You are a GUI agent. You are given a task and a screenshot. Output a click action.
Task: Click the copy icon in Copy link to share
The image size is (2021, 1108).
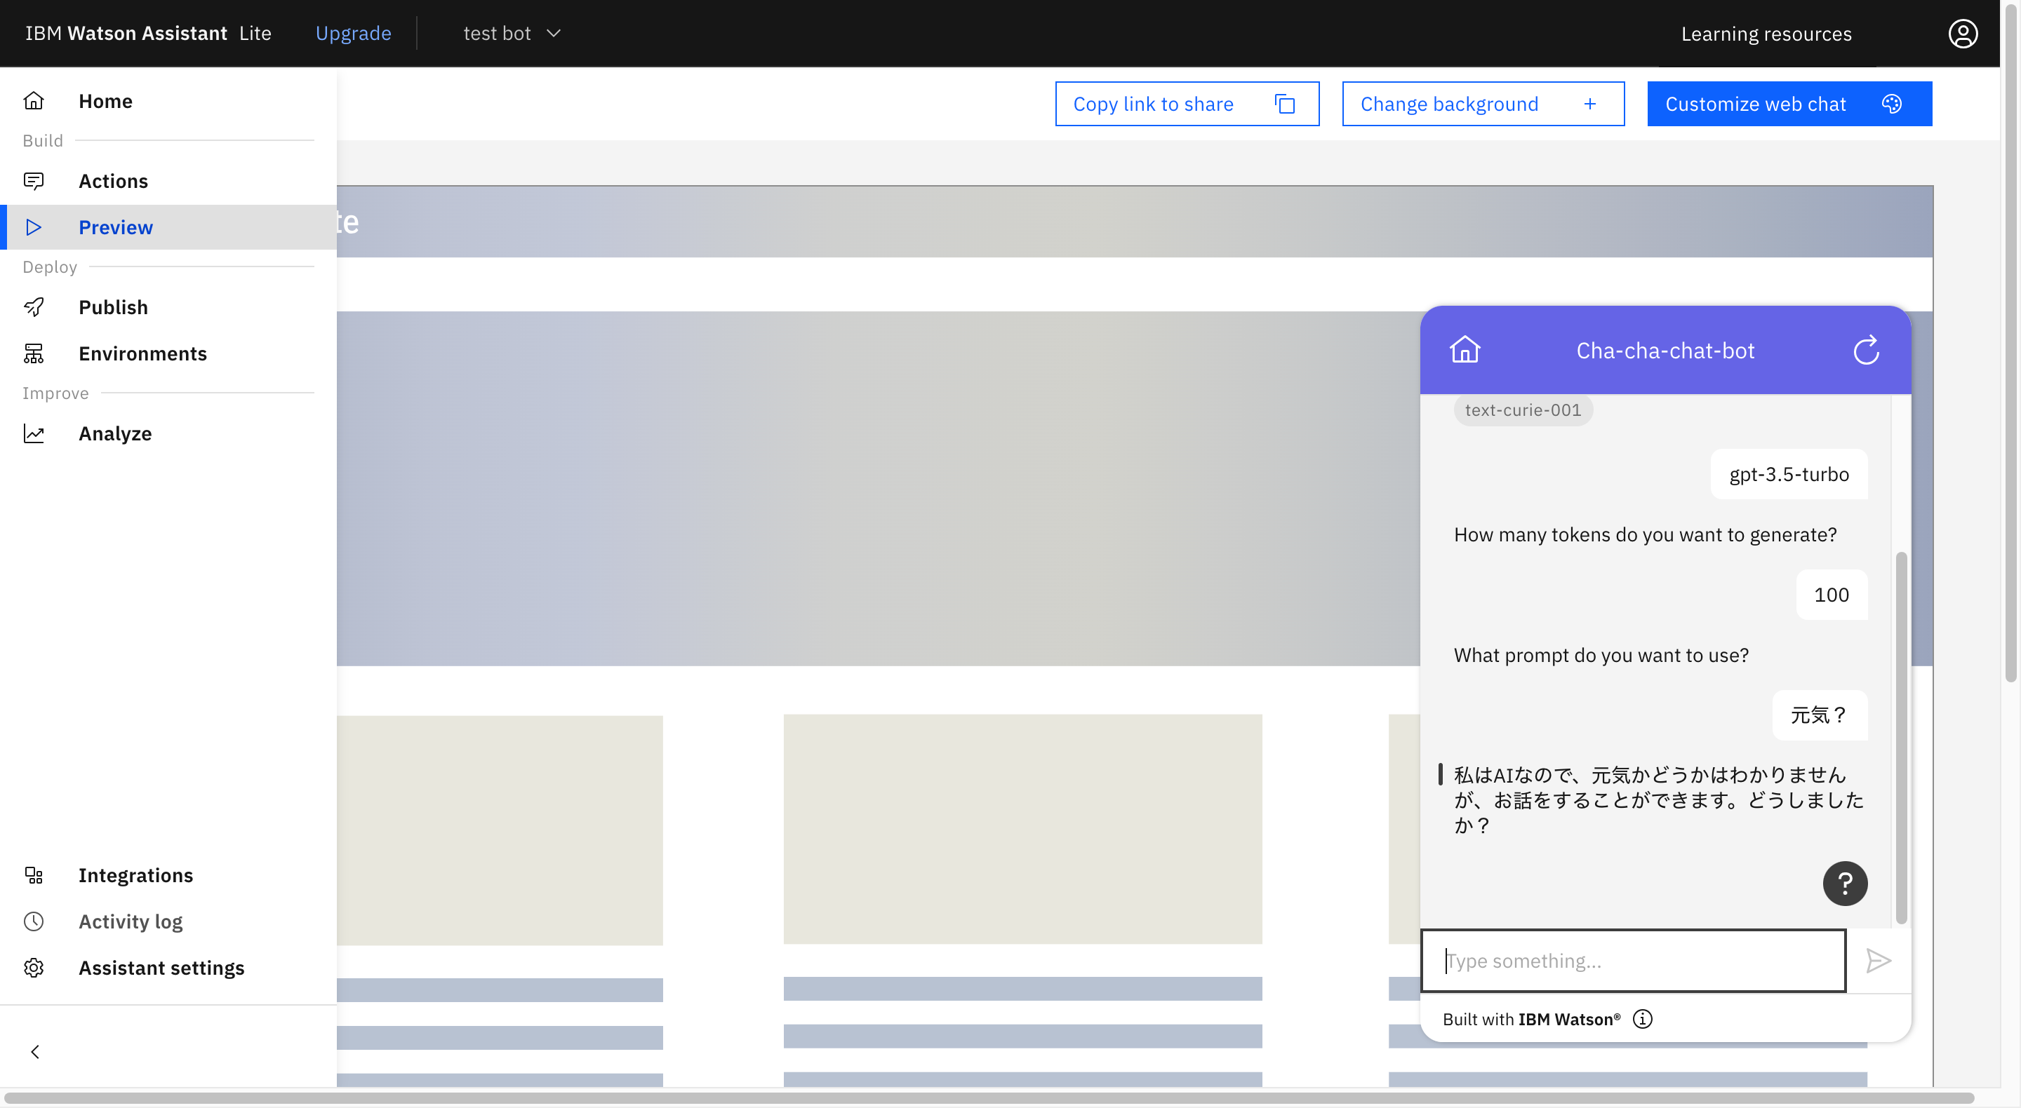point(1284,104)
